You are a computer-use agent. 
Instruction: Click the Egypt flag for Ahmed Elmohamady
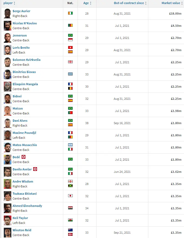(x=70, y=208)
